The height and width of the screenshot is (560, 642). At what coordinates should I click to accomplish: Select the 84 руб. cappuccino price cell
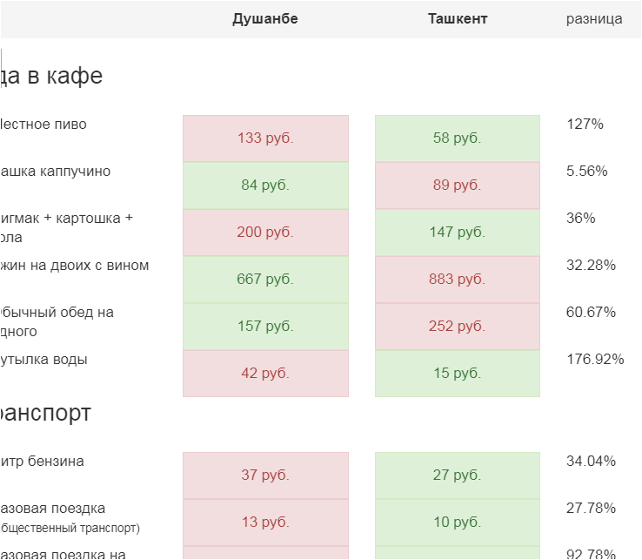click(x=265, y=186)
